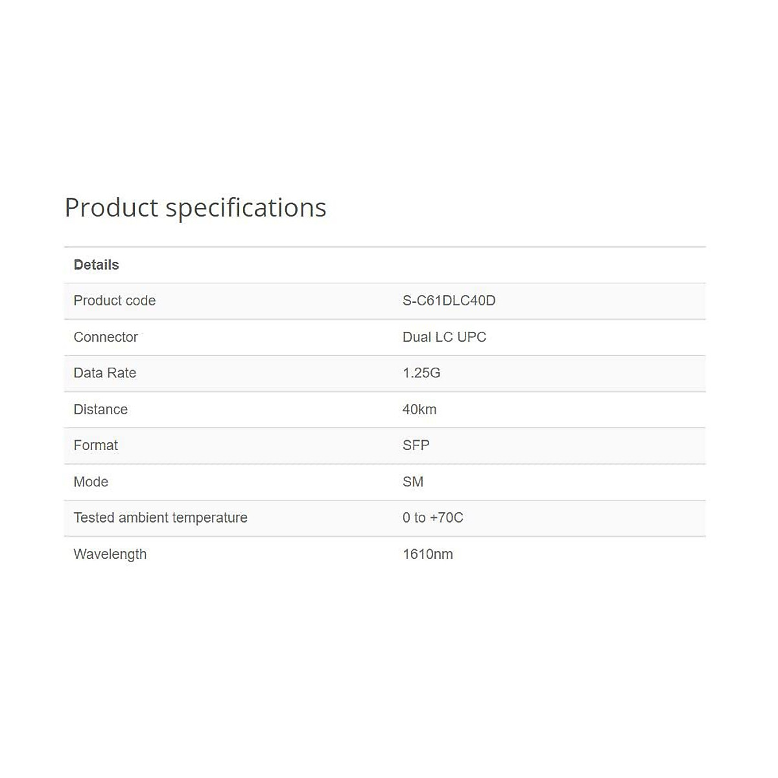Viewport: 778px width, 778px height.
Task: Click the word specifications in the heading
Action: (246, 208)
